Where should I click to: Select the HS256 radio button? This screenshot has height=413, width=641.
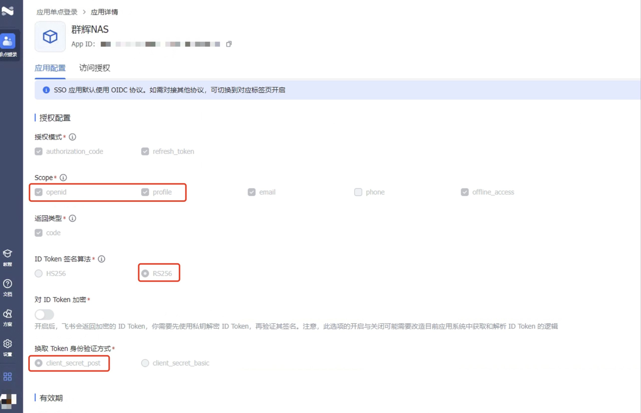(x=39, y=274)
